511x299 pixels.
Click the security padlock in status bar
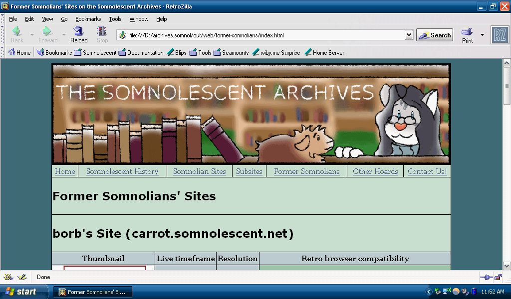(498, 277)
